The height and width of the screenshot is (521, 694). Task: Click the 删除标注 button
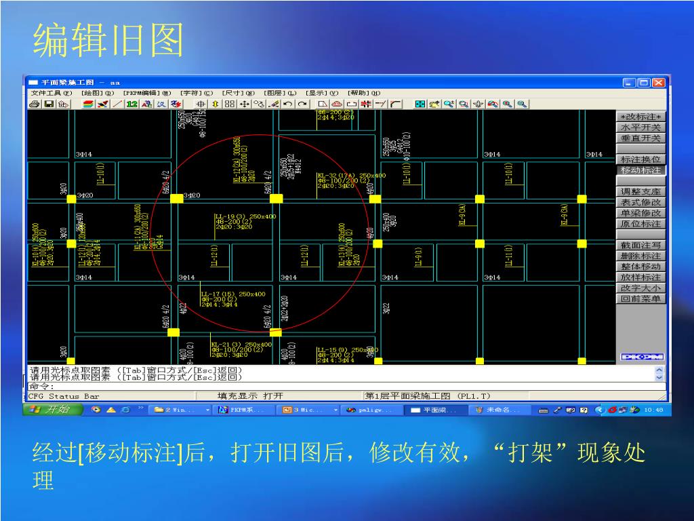(640, 256)
